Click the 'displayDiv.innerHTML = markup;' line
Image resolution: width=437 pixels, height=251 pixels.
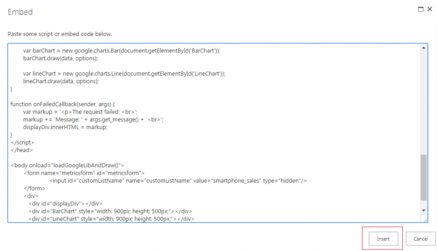click(x=65, y=127)
